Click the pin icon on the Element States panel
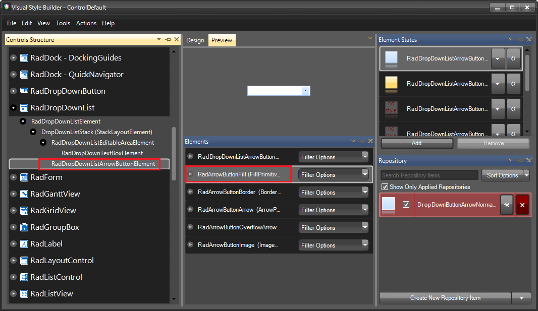Image resolution: width=538 pixels, height=311 pixels. (x=520, y=39)
